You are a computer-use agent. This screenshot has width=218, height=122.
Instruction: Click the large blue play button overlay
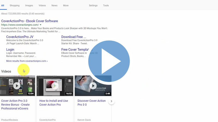pos(109,61)
